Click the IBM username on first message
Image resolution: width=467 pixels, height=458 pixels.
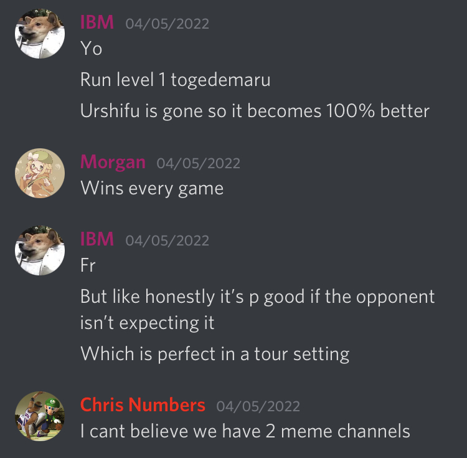point(97,22)
